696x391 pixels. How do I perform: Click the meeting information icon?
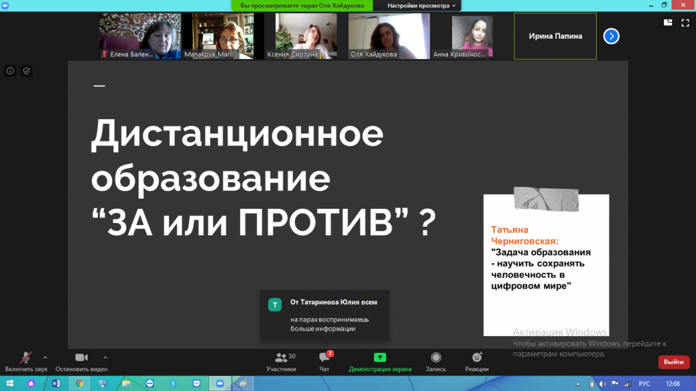pyautogui.click(x=11, y=70)
